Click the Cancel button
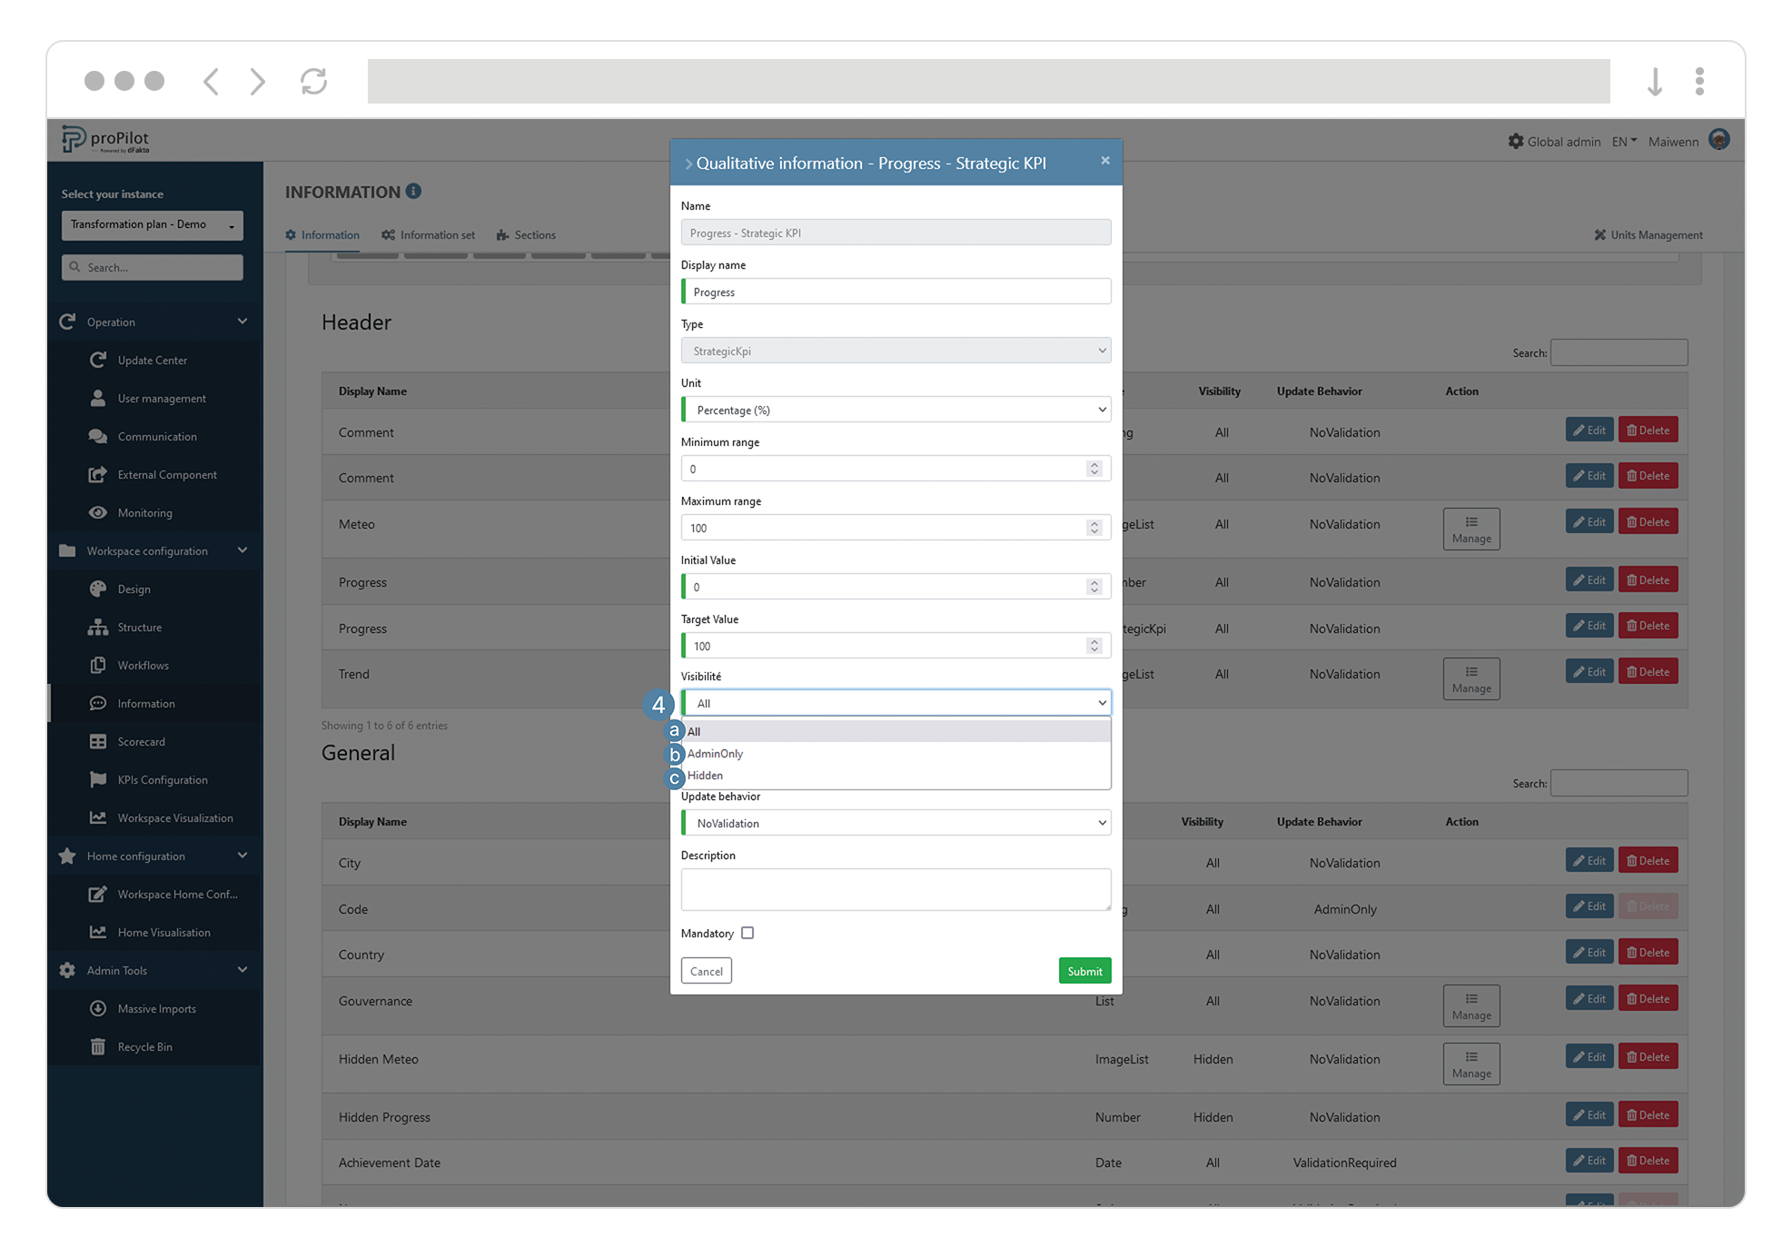Image resolution: width=1792 pixels, height=1257 pixels. tap(706, 971)
